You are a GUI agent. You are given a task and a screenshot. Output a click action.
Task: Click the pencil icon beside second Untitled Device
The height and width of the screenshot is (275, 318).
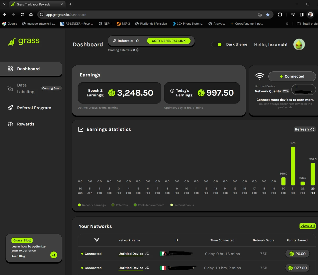pos(147,267)
